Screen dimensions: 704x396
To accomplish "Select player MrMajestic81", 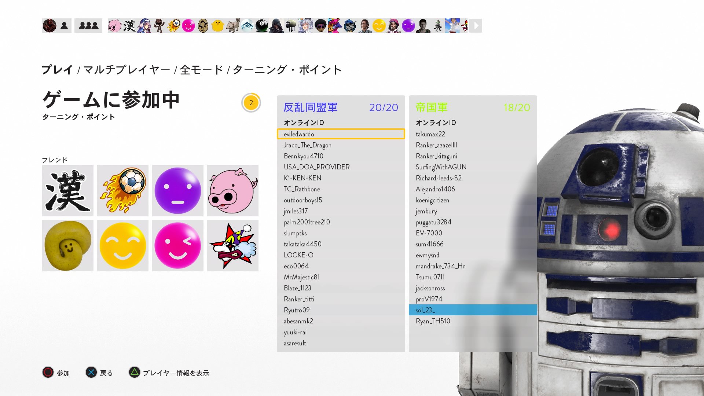I will click(341, 277).
